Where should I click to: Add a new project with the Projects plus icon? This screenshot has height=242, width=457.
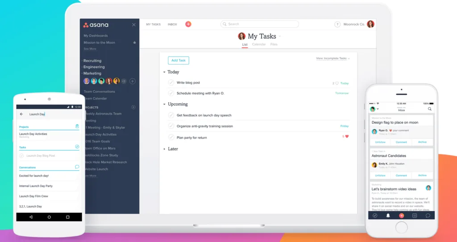133,107
